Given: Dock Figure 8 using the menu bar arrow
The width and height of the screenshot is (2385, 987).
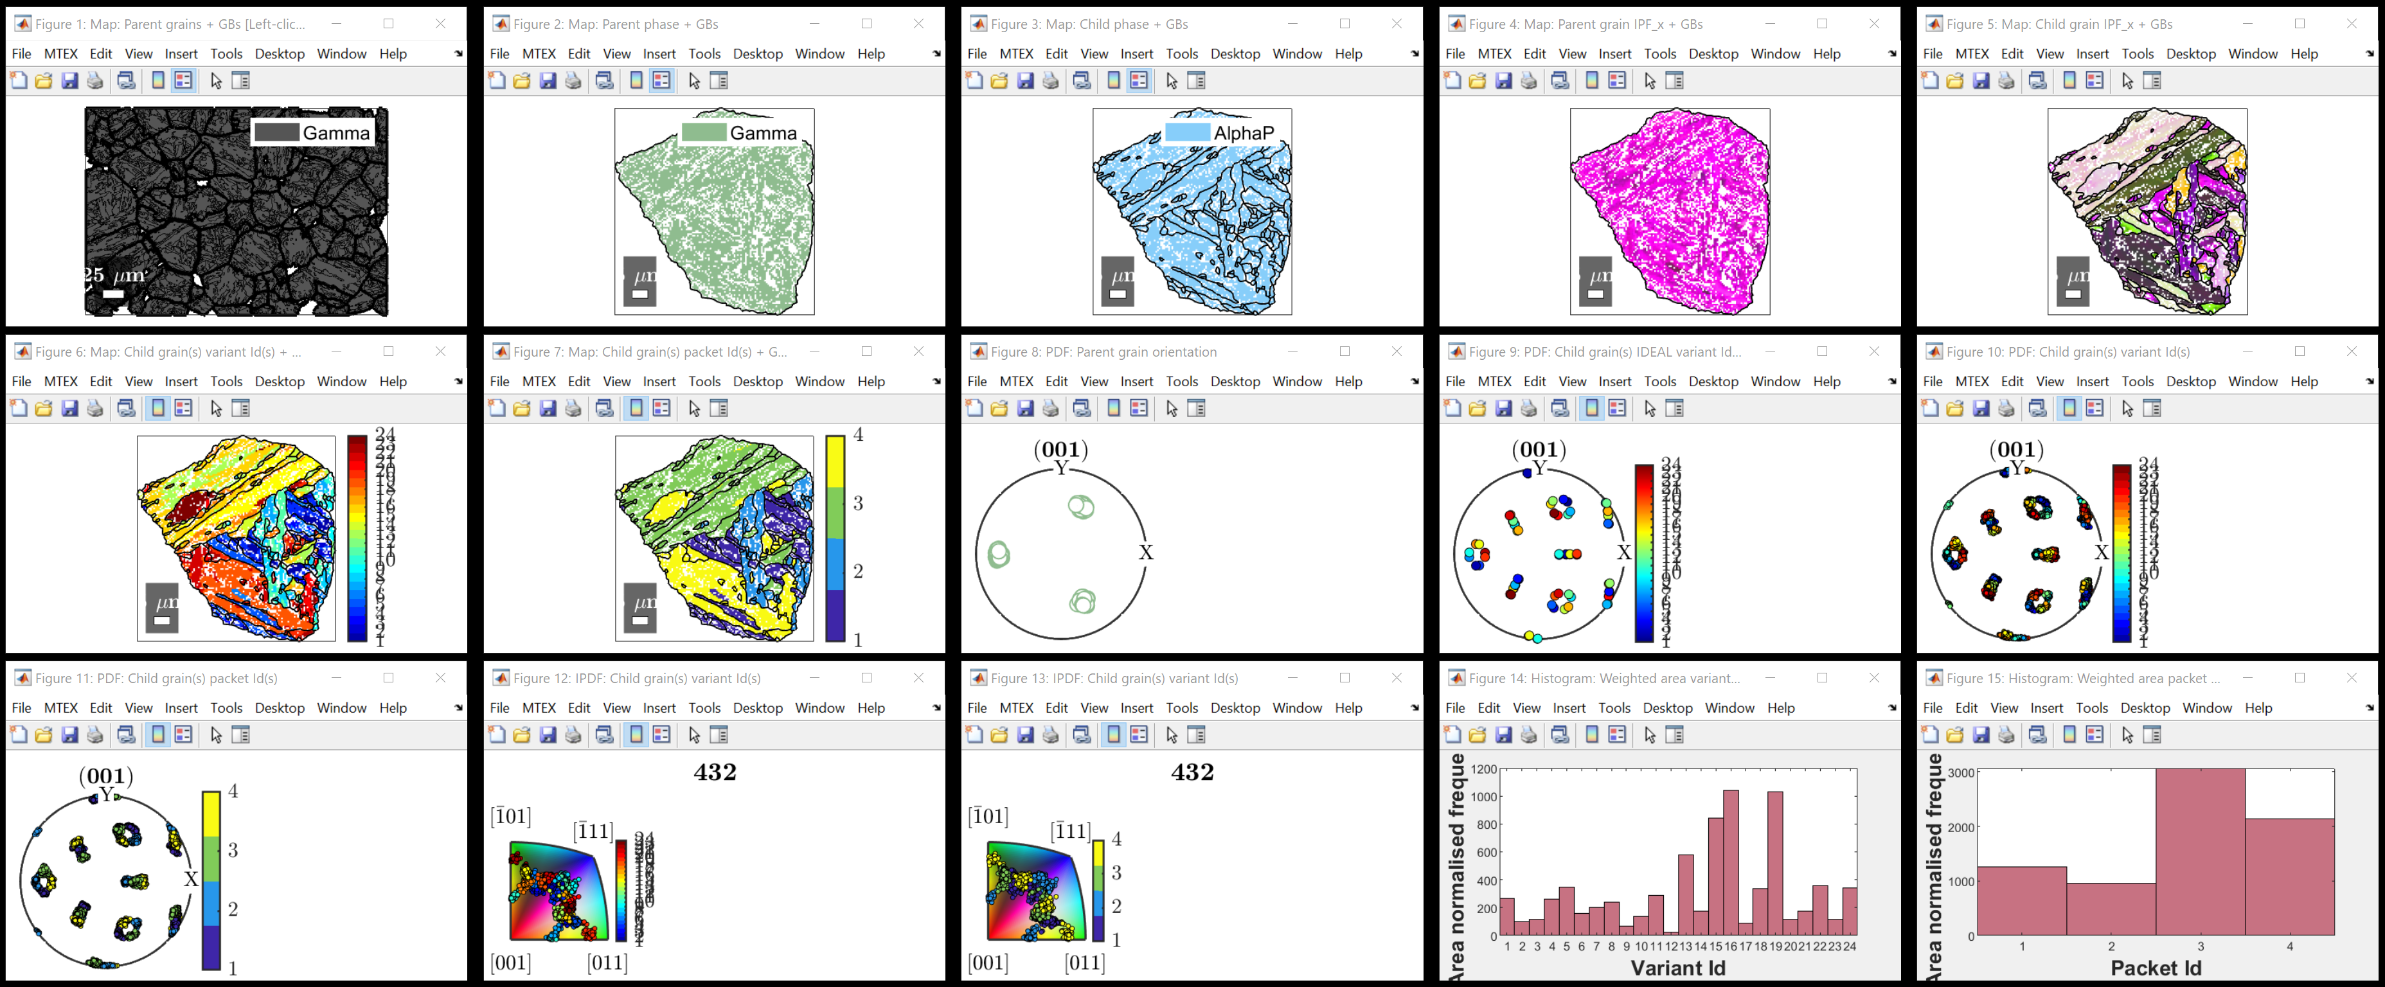Looking at the screenshot, I should click(1414, 382).
